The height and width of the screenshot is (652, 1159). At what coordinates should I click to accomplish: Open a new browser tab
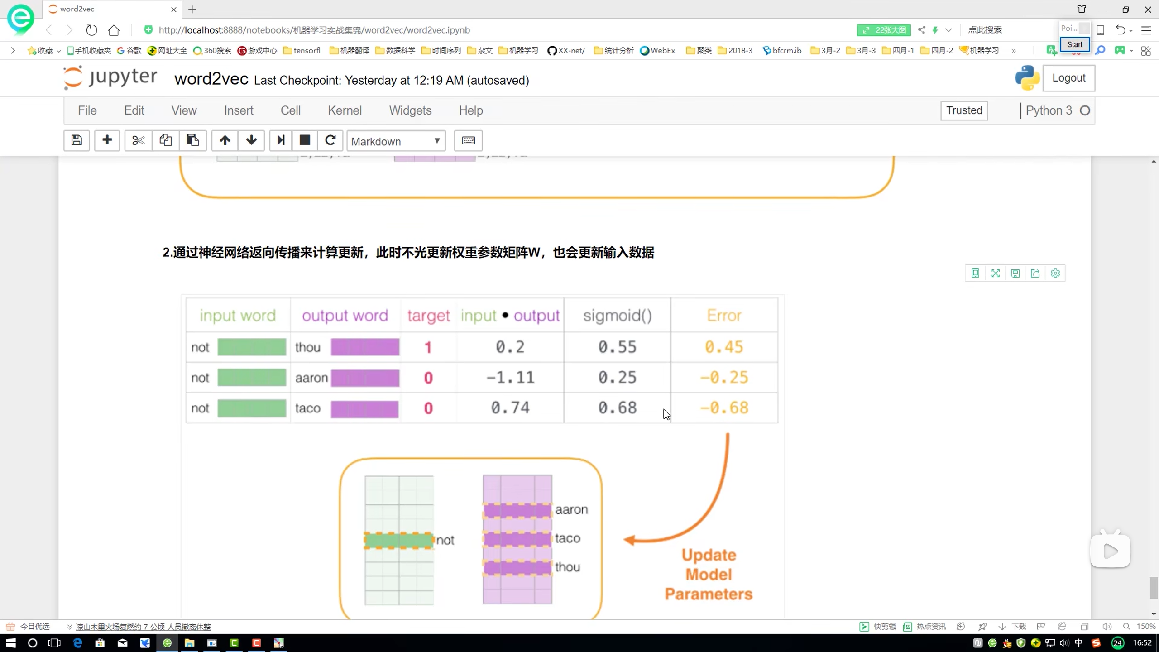192,9
